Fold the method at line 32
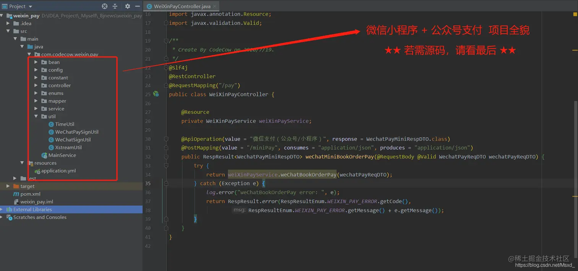 [x=166, y=156]
